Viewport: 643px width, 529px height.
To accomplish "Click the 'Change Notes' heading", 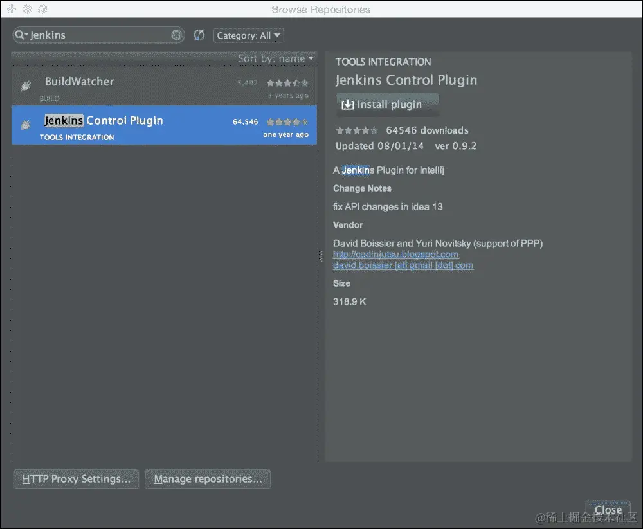I will 362,188.
